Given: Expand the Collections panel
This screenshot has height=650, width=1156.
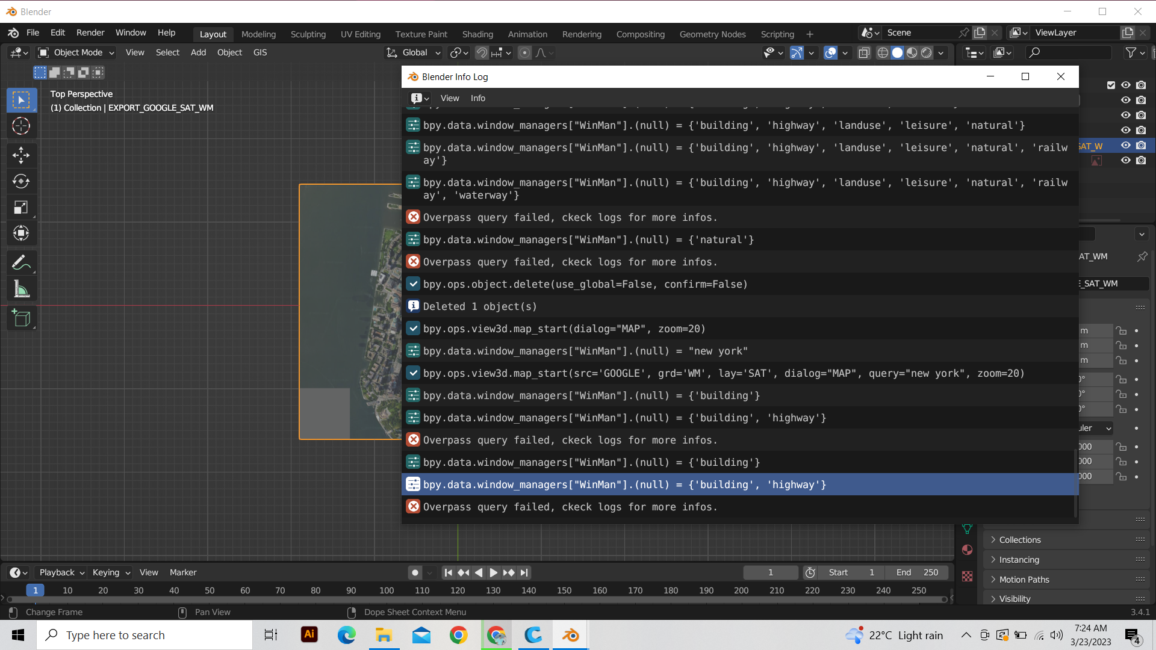Looking at the screenshot, I should [1019, 540].
